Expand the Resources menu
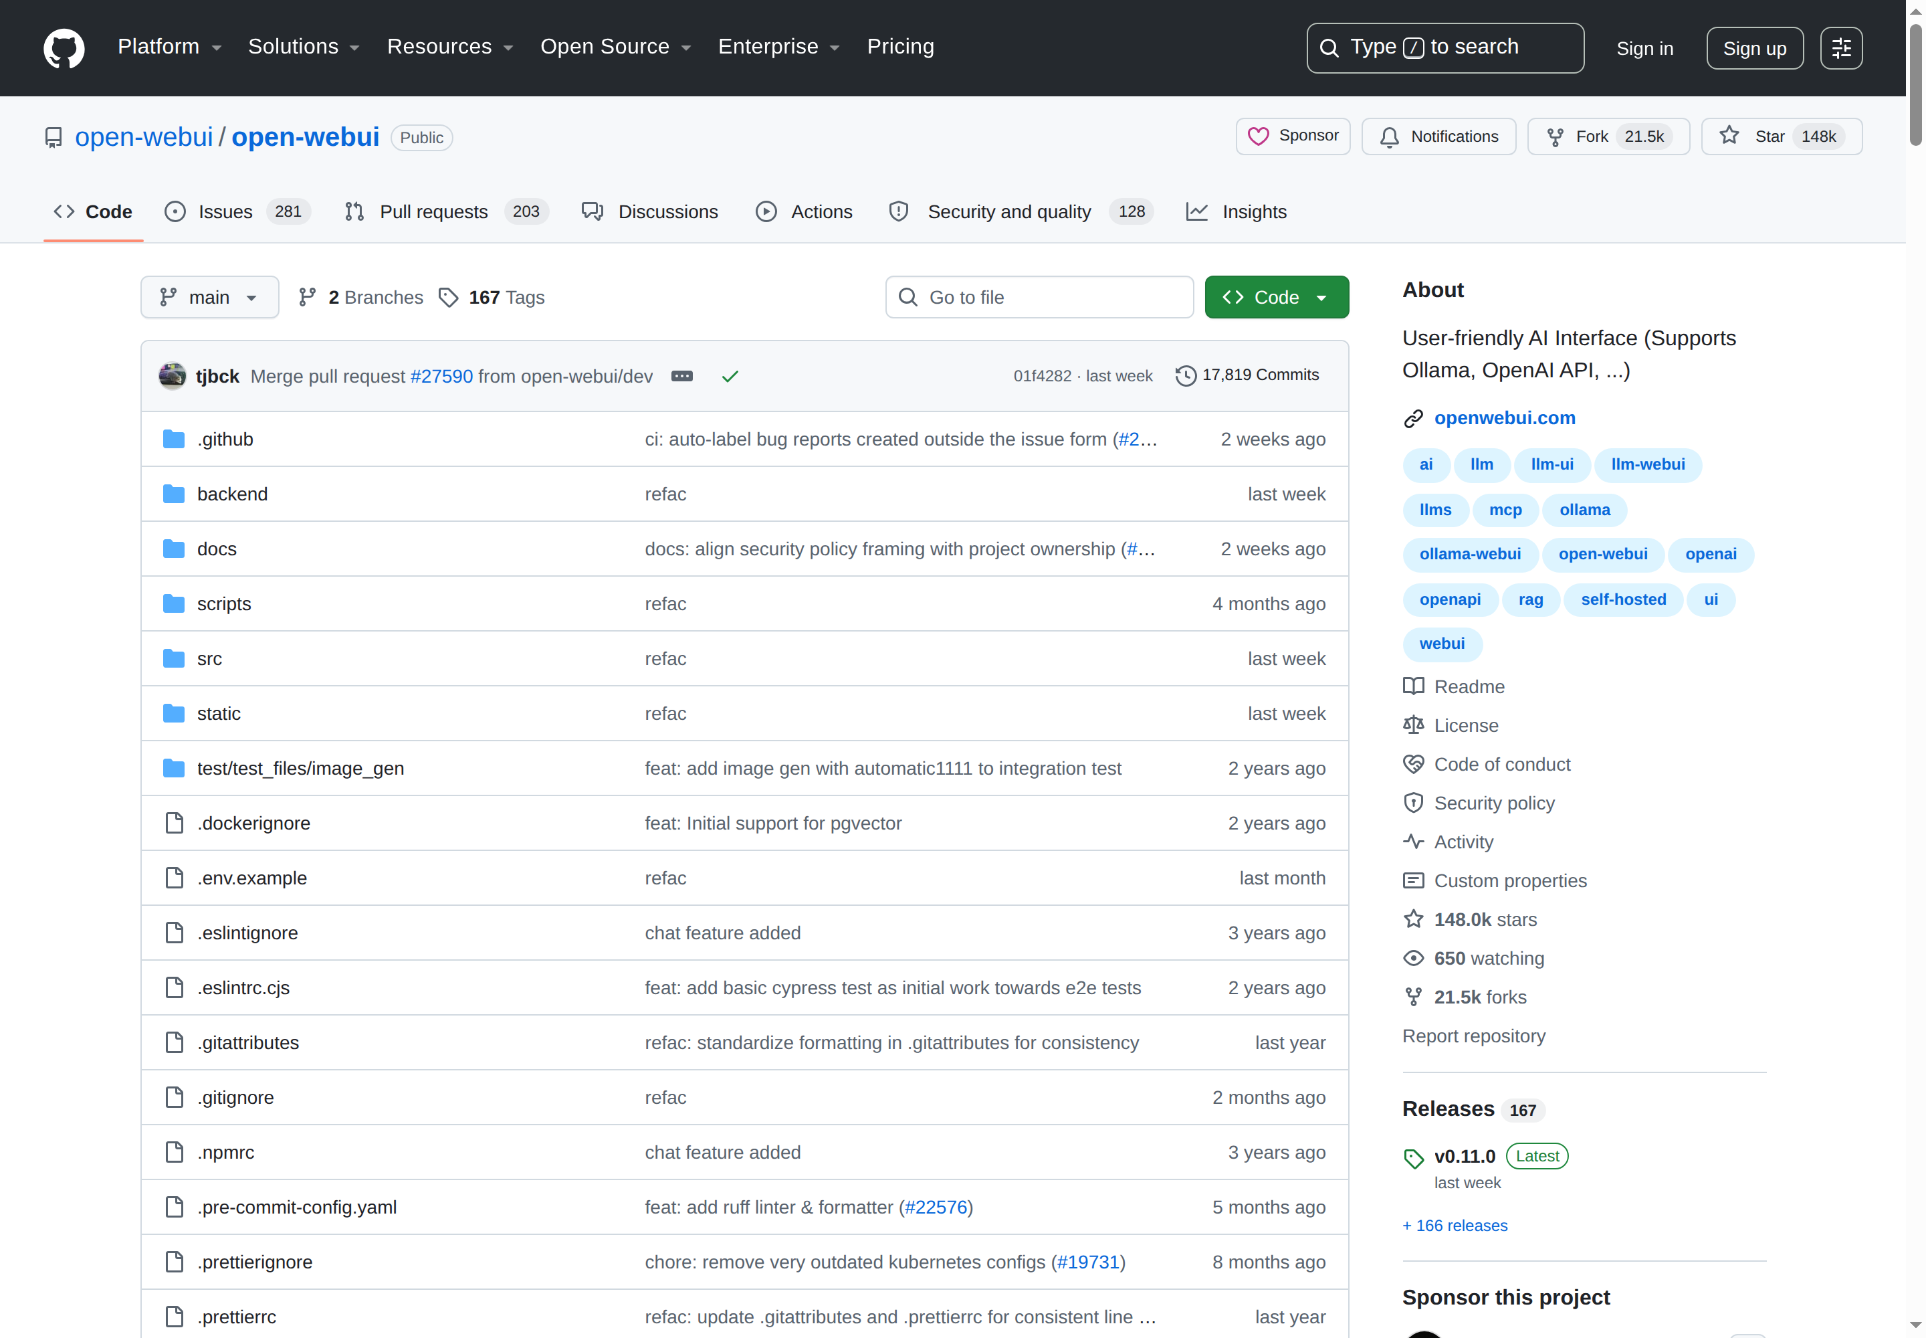This screenshot has width=1926, height=1338. 450,47
